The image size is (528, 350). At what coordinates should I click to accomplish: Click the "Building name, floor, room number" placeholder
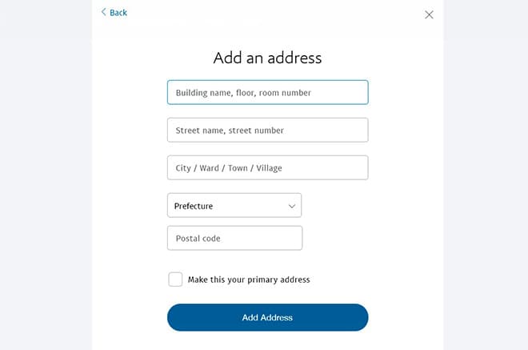tap(243, 92)
